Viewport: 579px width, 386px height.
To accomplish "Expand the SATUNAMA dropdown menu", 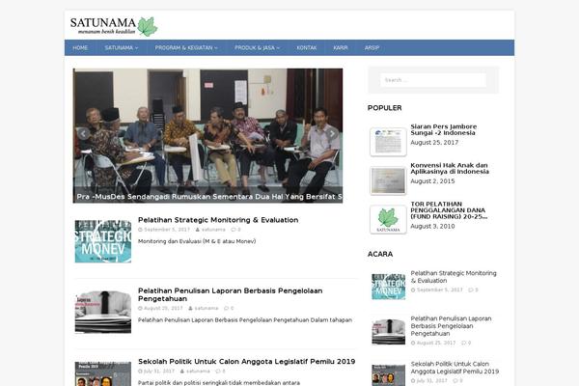I will pos(122,47).
